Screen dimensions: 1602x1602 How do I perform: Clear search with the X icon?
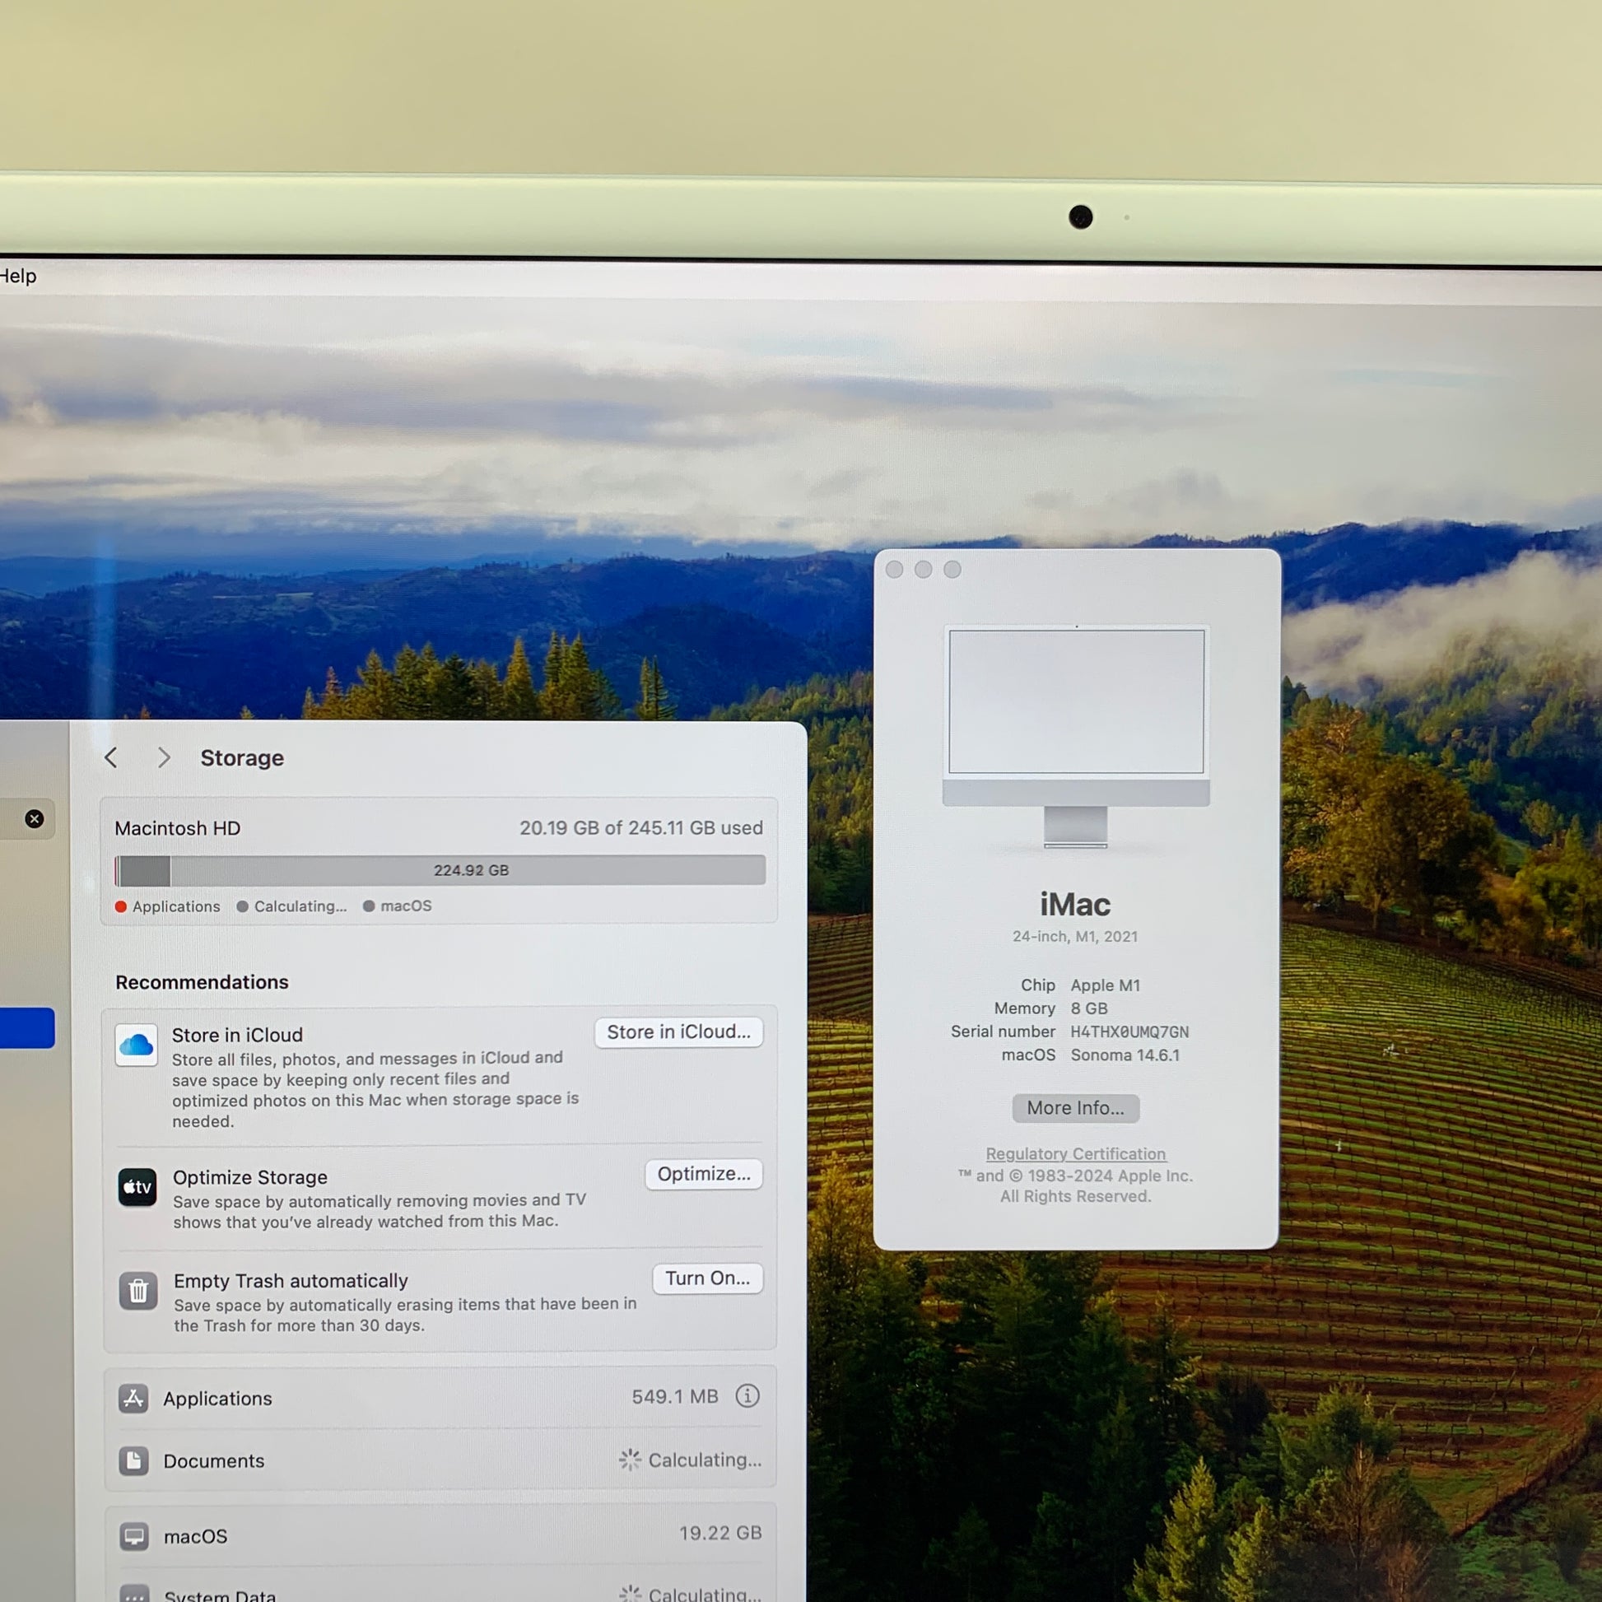(34, 819)
